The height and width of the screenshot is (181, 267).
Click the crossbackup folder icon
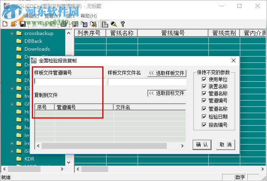pyautogui.click(x=19, y=33)
